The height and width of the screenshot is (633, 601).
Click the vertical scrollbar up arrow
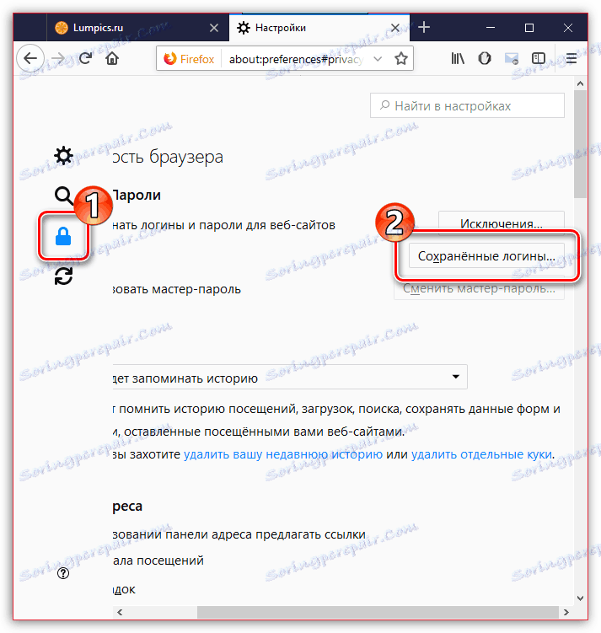pos(581,84)
